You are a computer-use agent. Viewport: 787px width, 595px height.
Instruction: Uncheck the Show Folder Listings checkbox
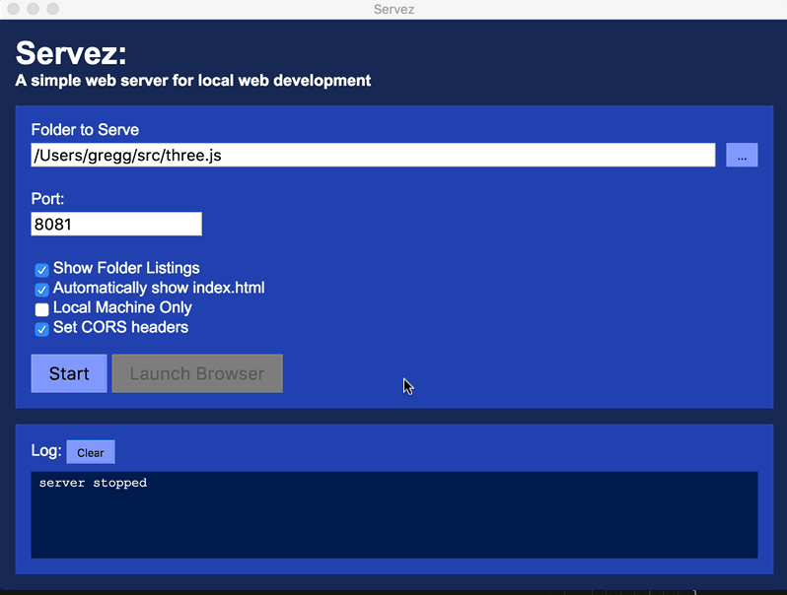click(42, 270)
